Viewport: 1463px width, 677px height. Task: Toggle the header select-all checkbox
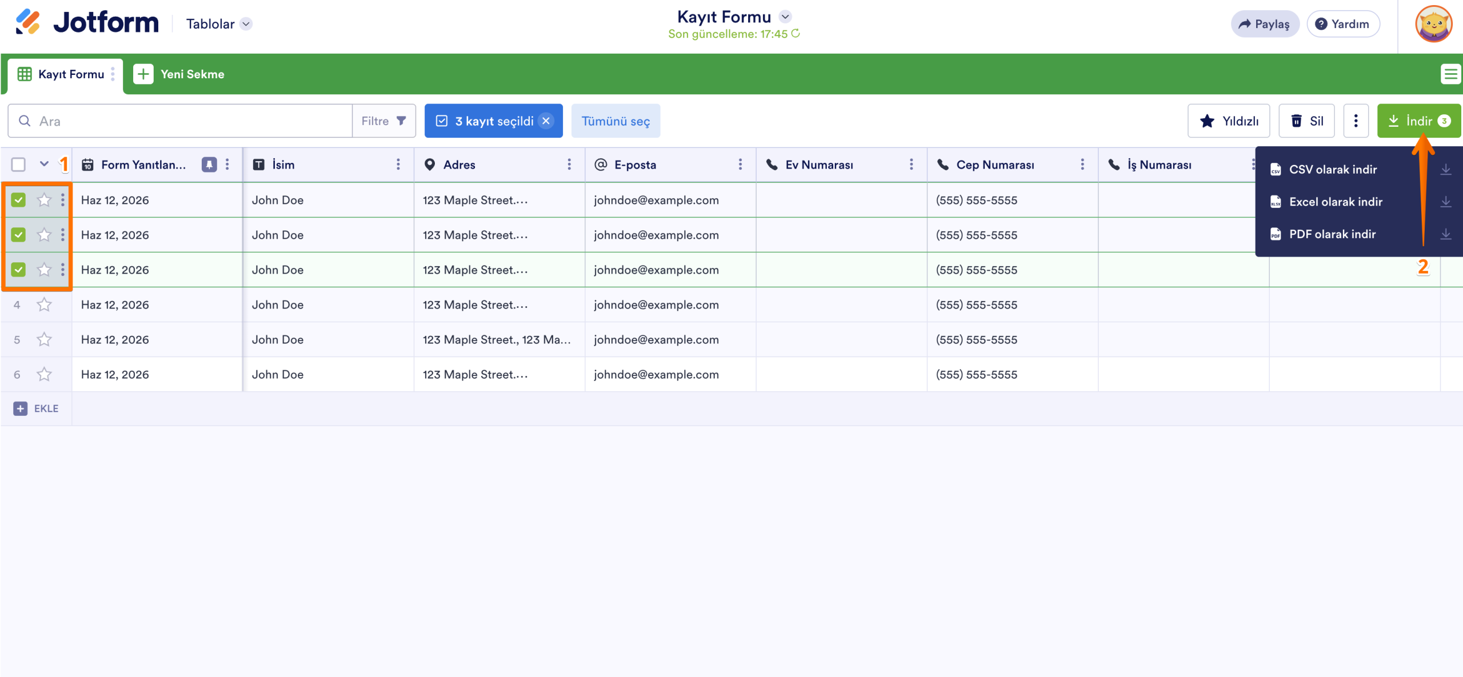coord(18,165)
